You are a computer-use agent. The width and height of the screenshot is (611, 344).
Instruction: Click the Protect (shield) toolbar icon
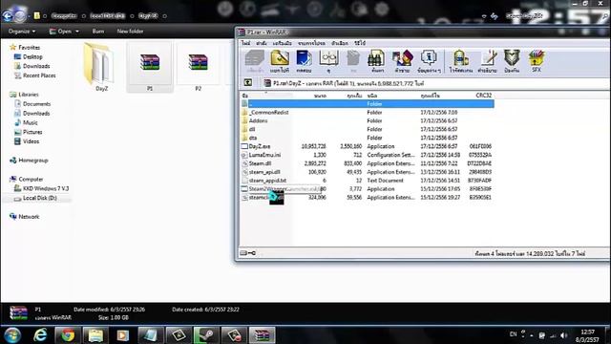pos(512,61)
